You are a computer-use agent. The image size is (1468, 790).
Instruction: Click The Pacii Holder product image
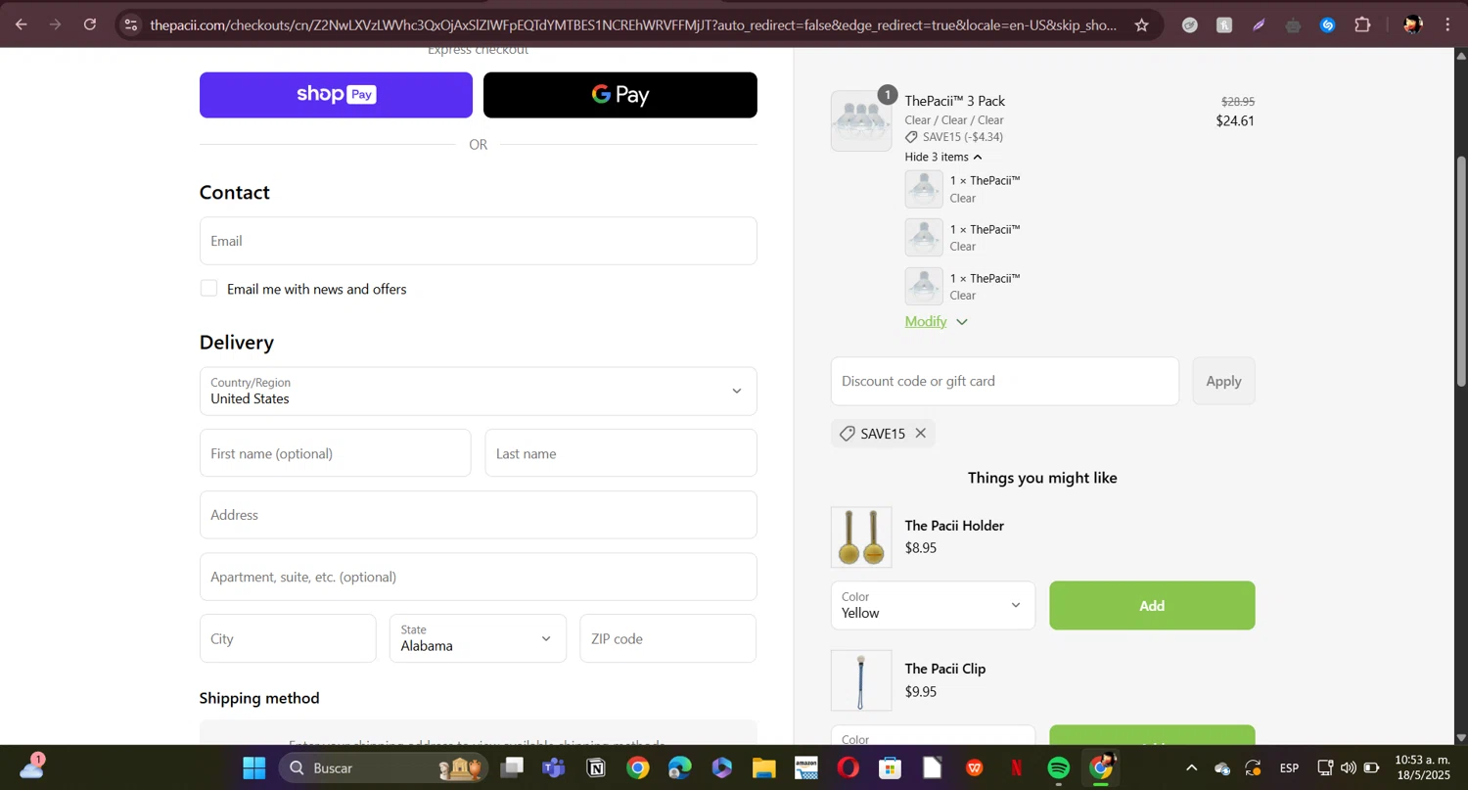tap(861, 537)
